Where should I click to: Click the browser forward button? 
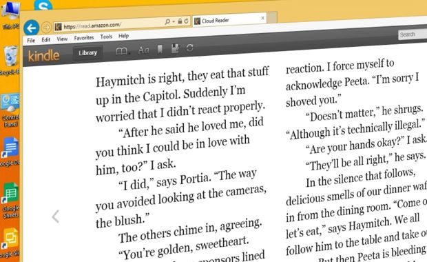pos(46,27)
